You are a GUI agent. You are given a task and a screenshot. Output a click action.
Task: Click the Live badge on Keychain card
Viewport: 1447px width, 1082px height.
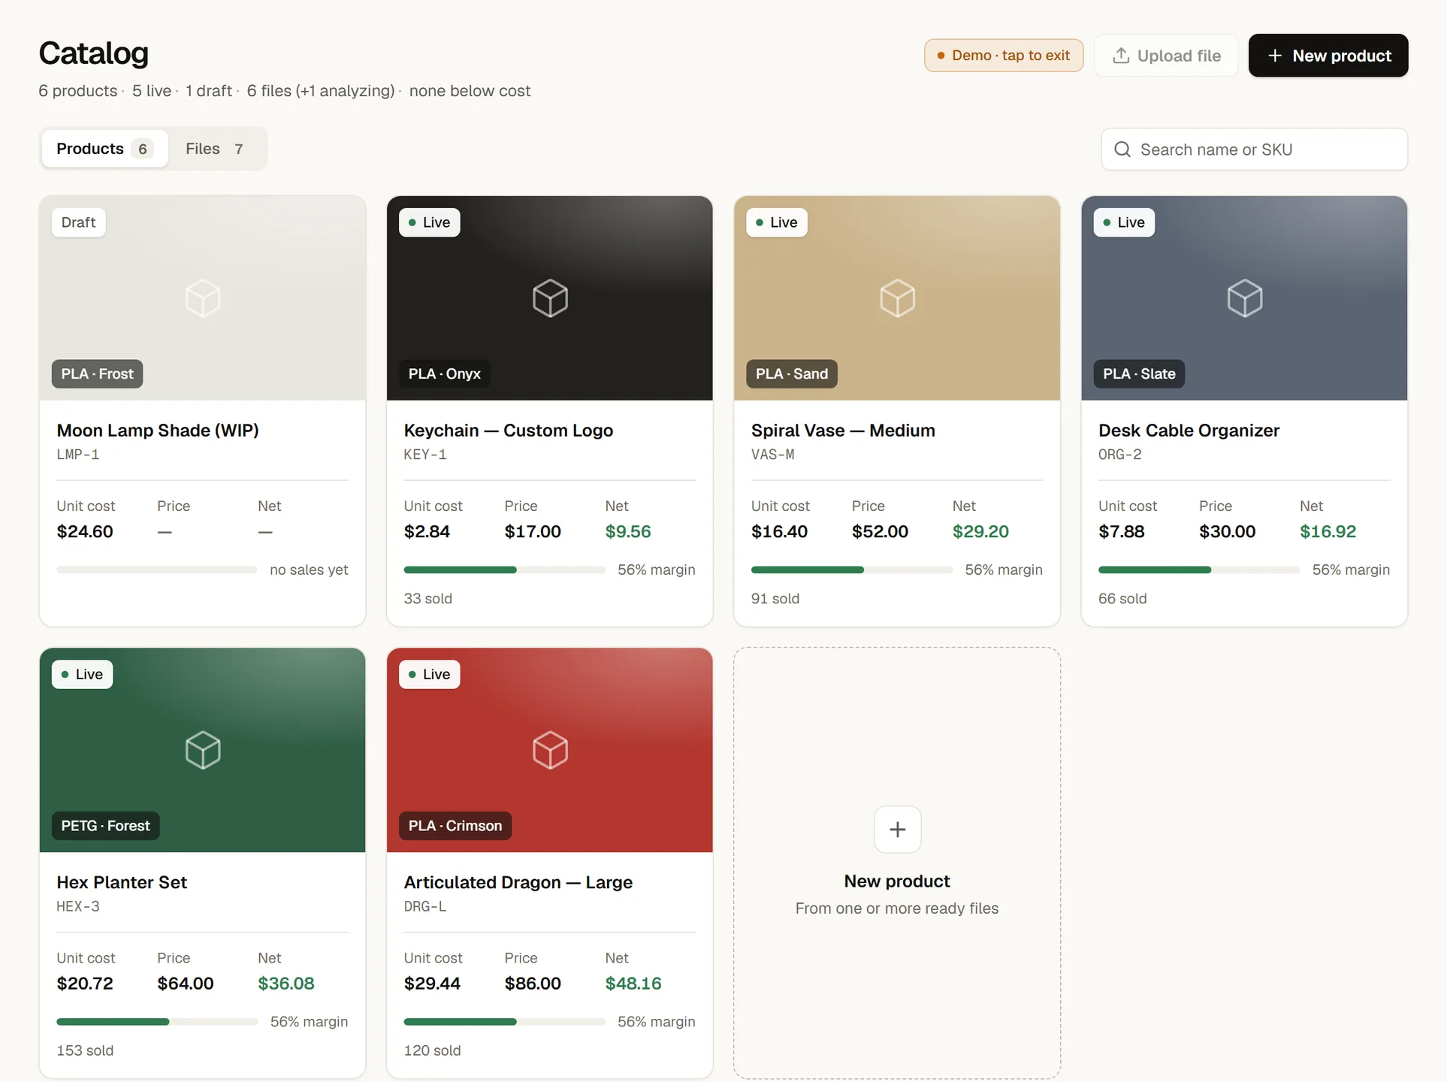(429, 222)
